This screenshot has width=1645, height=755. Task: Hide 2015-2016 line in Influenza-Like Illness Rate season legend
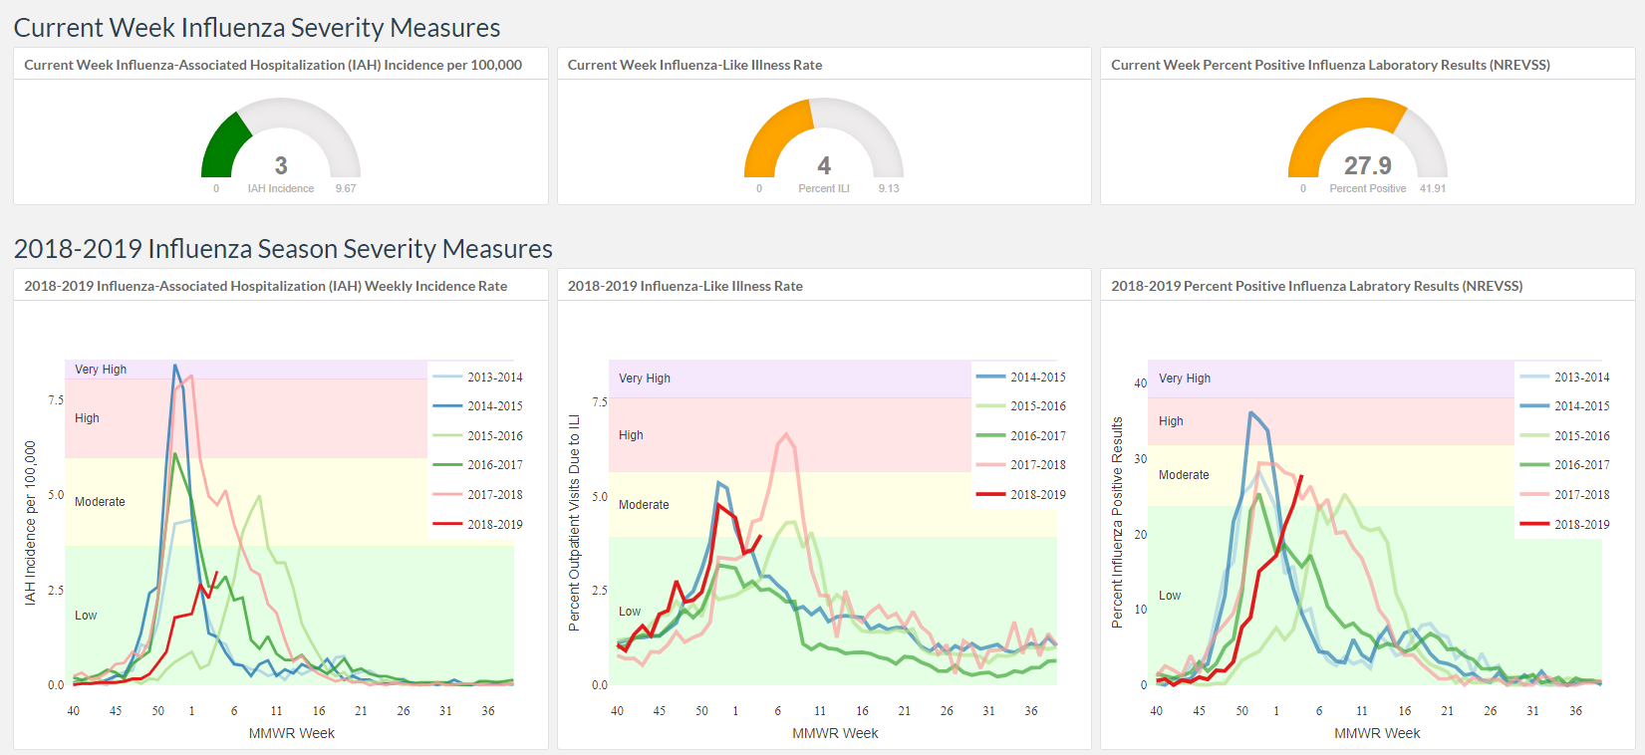click(x=1021, y=406)
